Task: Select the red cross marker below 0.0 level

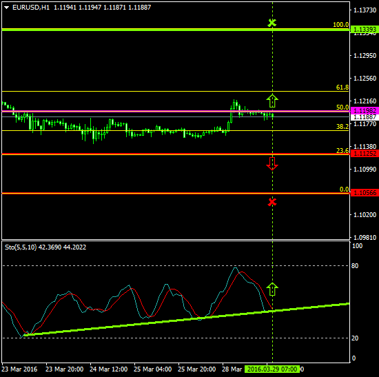Action: 272,202
